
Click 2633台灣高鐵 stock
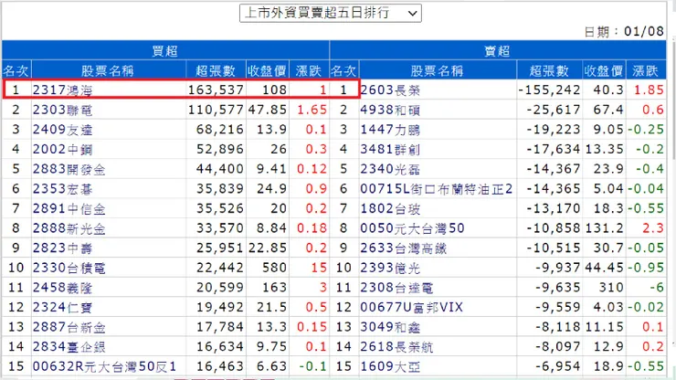pyautogui.click(x=404, y=248)
